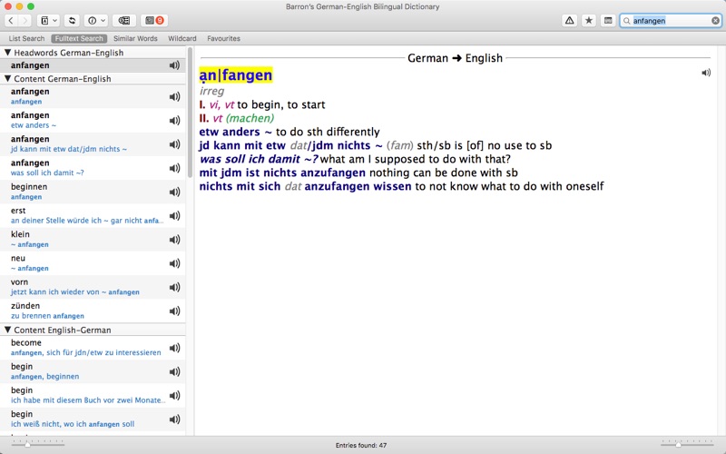Play audio for 'jd kann mit etw' row
This screenshot has height=454, width=726.
(174, 144)
